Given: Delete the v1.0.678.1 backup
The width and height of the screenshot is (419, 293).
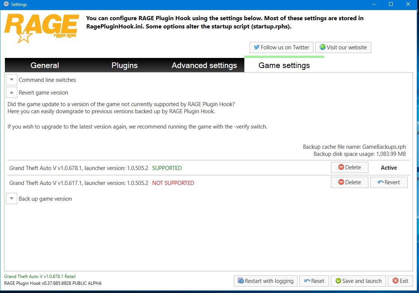Looking at the screenshot, I should click(x=350, y=167).
